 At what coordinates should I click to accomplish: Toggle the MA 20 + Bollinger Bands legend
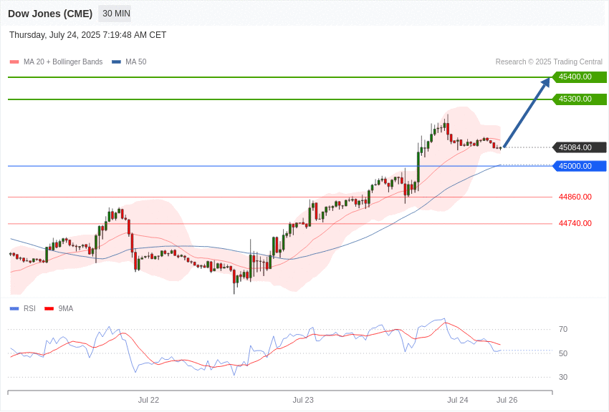coord(63,62)
